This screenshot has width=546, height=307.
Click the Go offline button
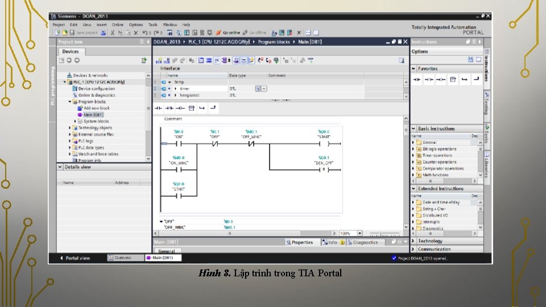pos(255,33)
